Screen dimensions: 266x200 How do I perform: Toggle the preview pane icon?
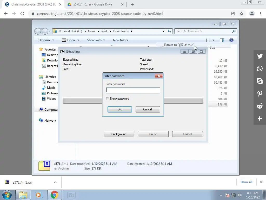(222, 40)
